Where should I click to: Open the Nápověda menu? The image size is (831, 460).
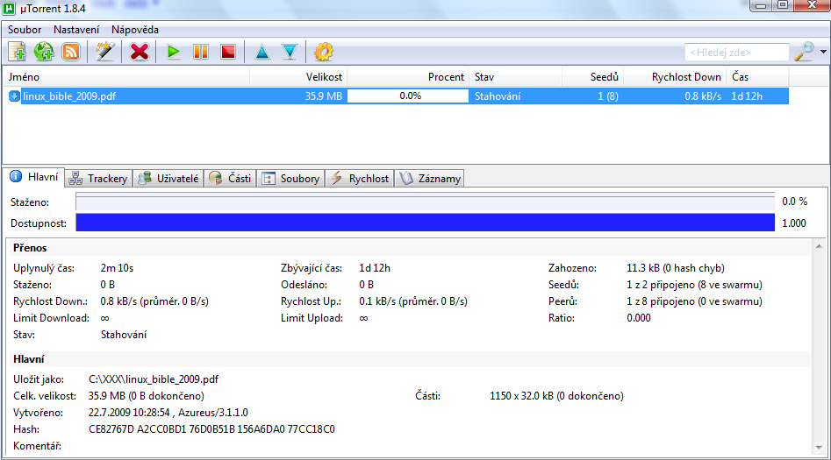(x=135, y=30)
